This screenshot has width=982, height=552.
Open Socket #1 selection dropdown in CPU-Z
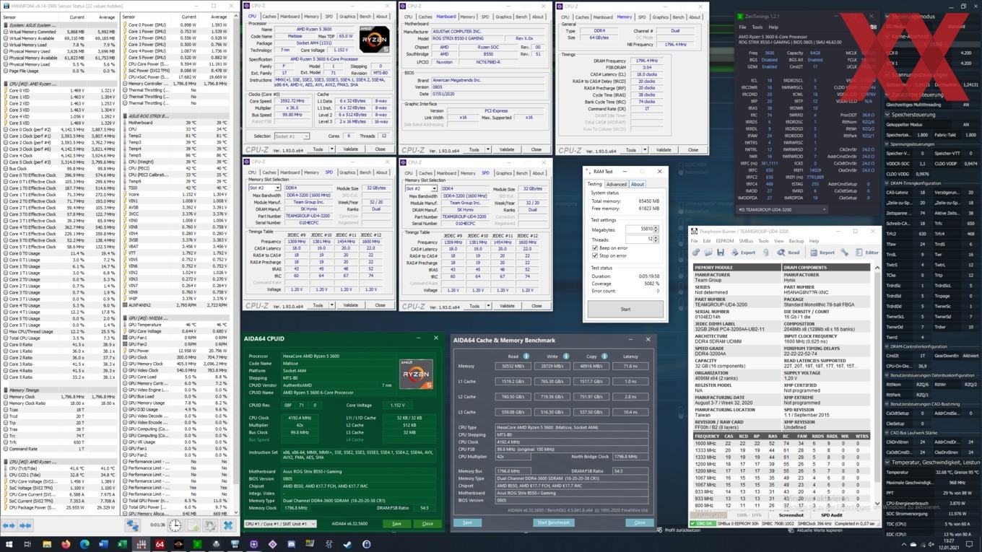click(x=292, y=136)
